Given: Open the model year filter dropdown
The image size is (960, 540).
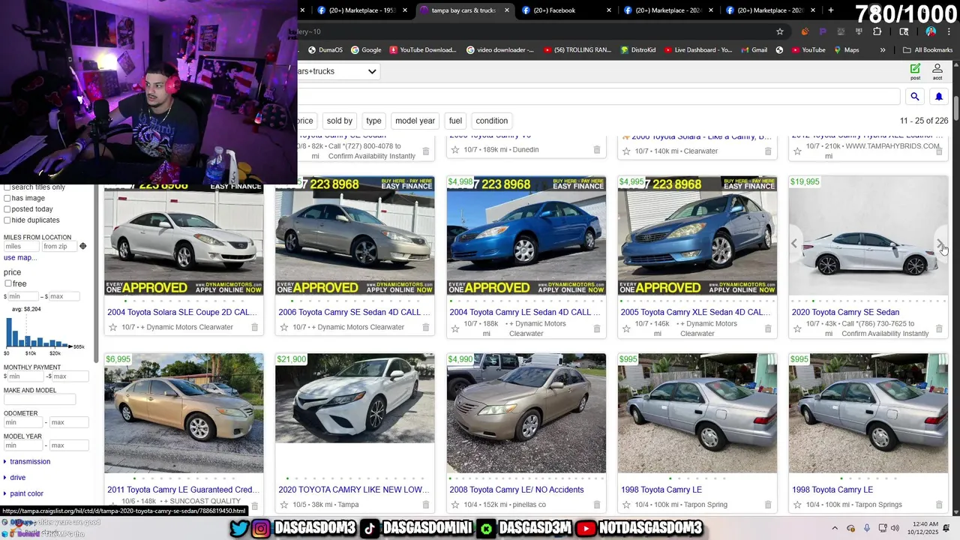Looking at the screenshot, I should coord(415,121).
